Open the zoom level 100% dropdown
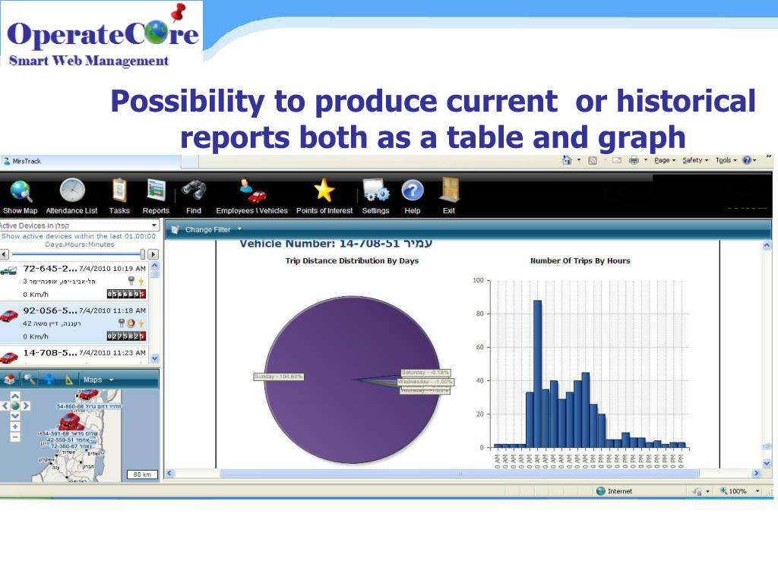Viewport: 778px width, 583px height. [757, 491]
